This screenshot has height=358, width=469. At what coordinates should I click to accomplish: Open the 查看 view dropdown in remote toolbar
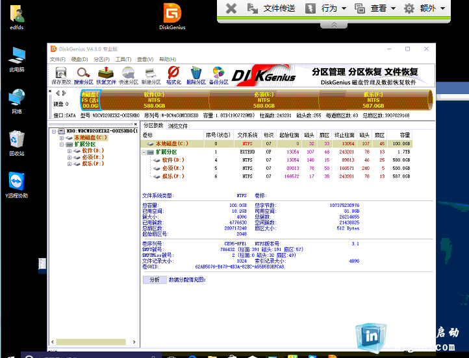tap(375, 8)
